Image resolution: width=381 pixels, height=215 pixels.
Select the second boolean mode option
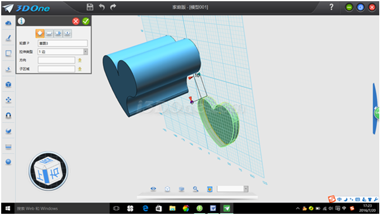[x=49, y=33]
